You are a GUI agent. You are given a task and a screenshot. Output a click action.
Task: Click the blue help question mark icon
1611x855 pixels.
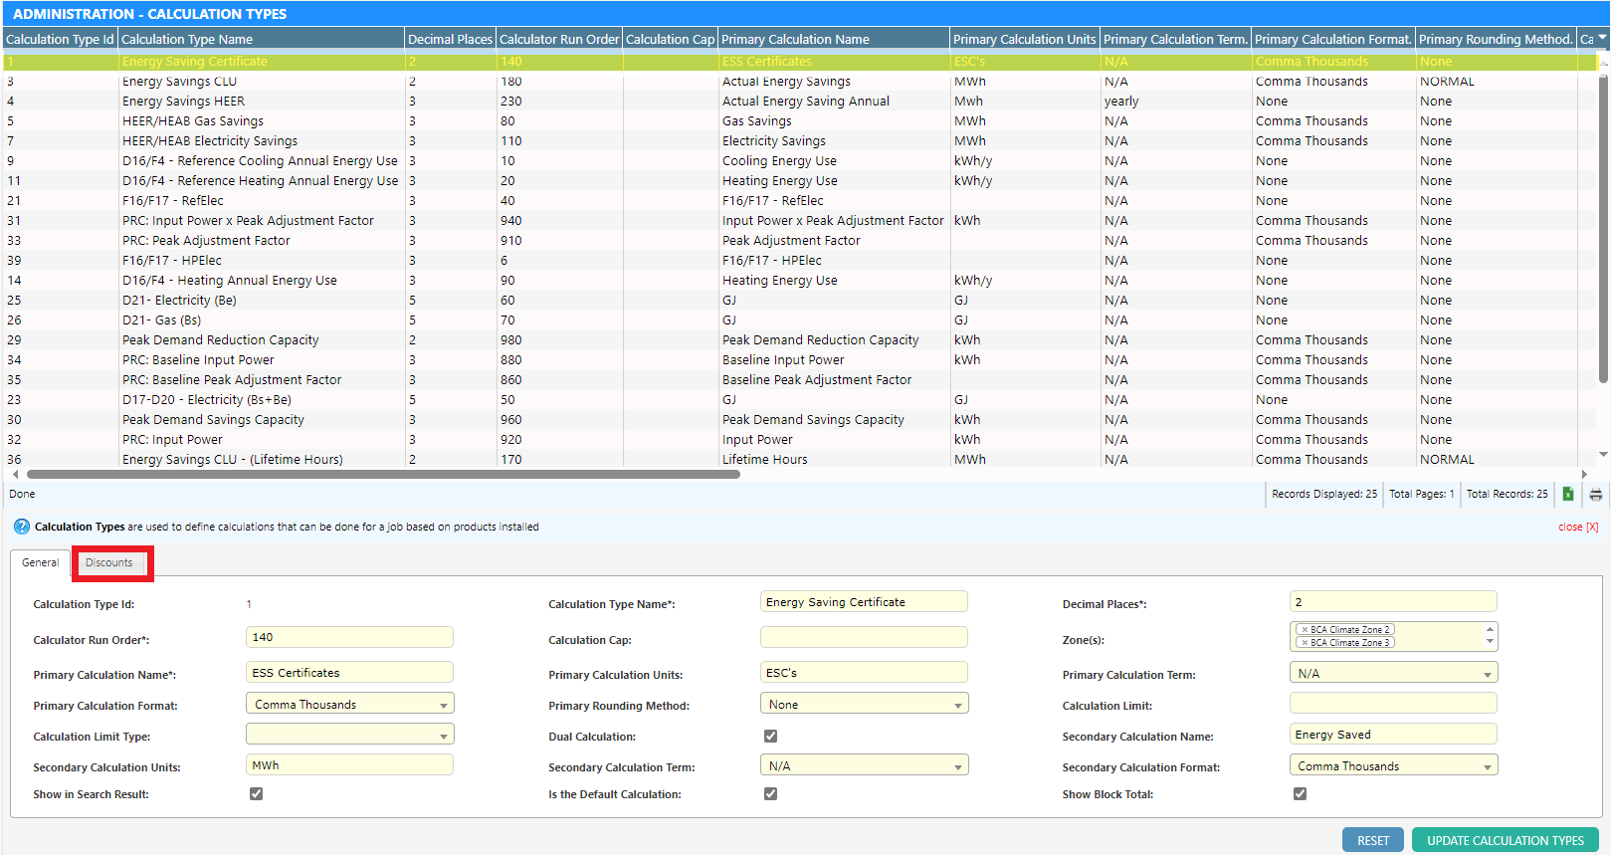[x=21, y=527]
